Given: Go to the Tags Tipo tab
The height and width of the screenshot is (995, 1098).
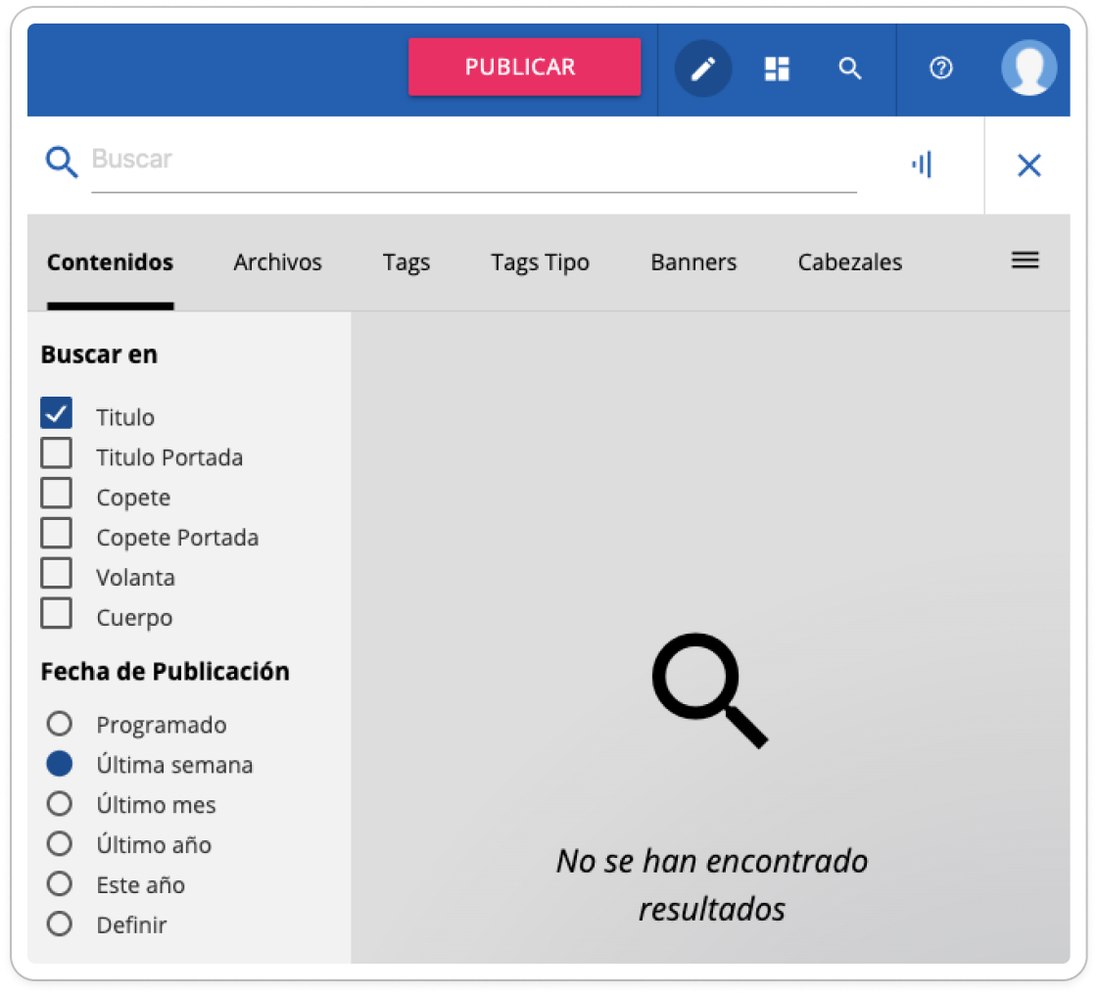Looking at the screenshot, I should [x=540, y=262].
